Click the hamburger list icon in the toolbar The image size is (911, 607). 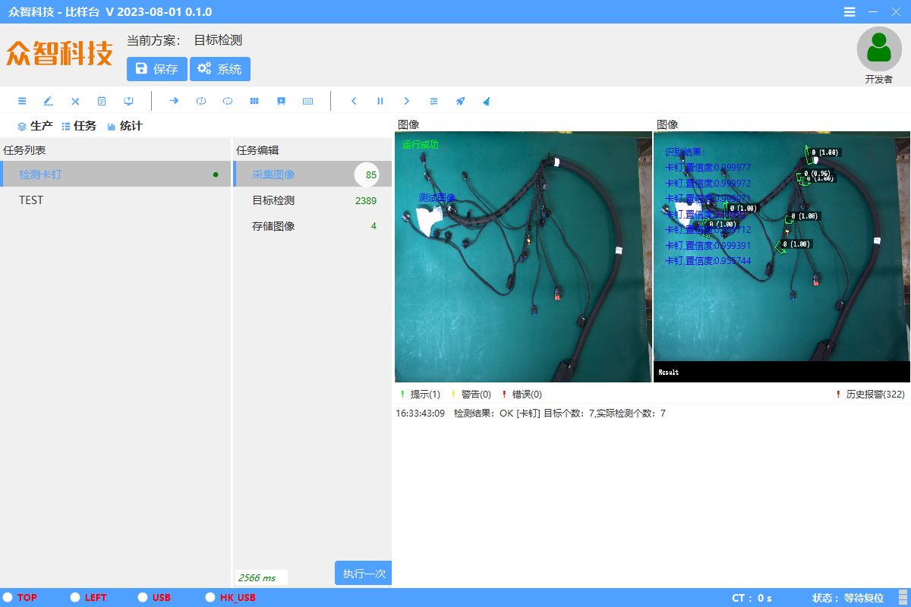pos(22,101)
